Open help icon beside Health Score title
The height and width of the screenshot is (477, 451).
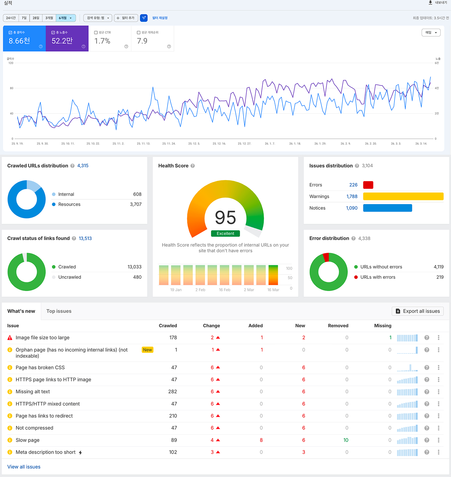coord(193,166)
